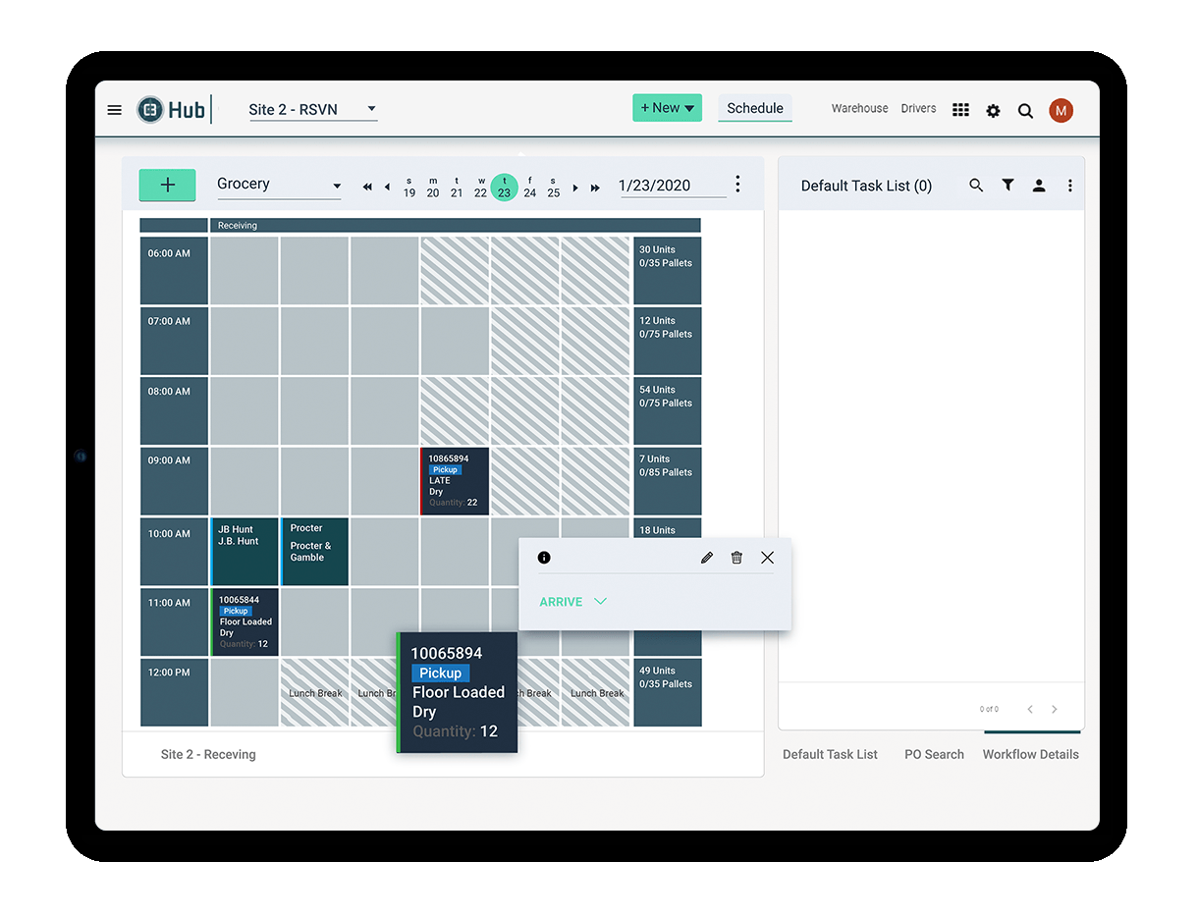Open the + New dropdown
The height and width of the screenshot is (916, 1197).
point(667,108)
